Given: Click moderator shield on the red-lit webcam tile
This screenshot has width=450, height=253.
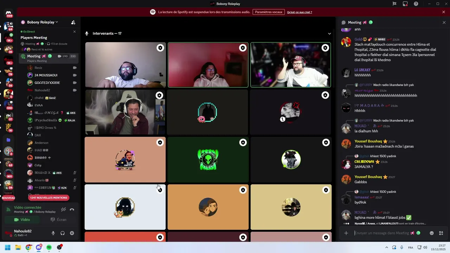Looking at the screenshot, I should click(243, 48).
